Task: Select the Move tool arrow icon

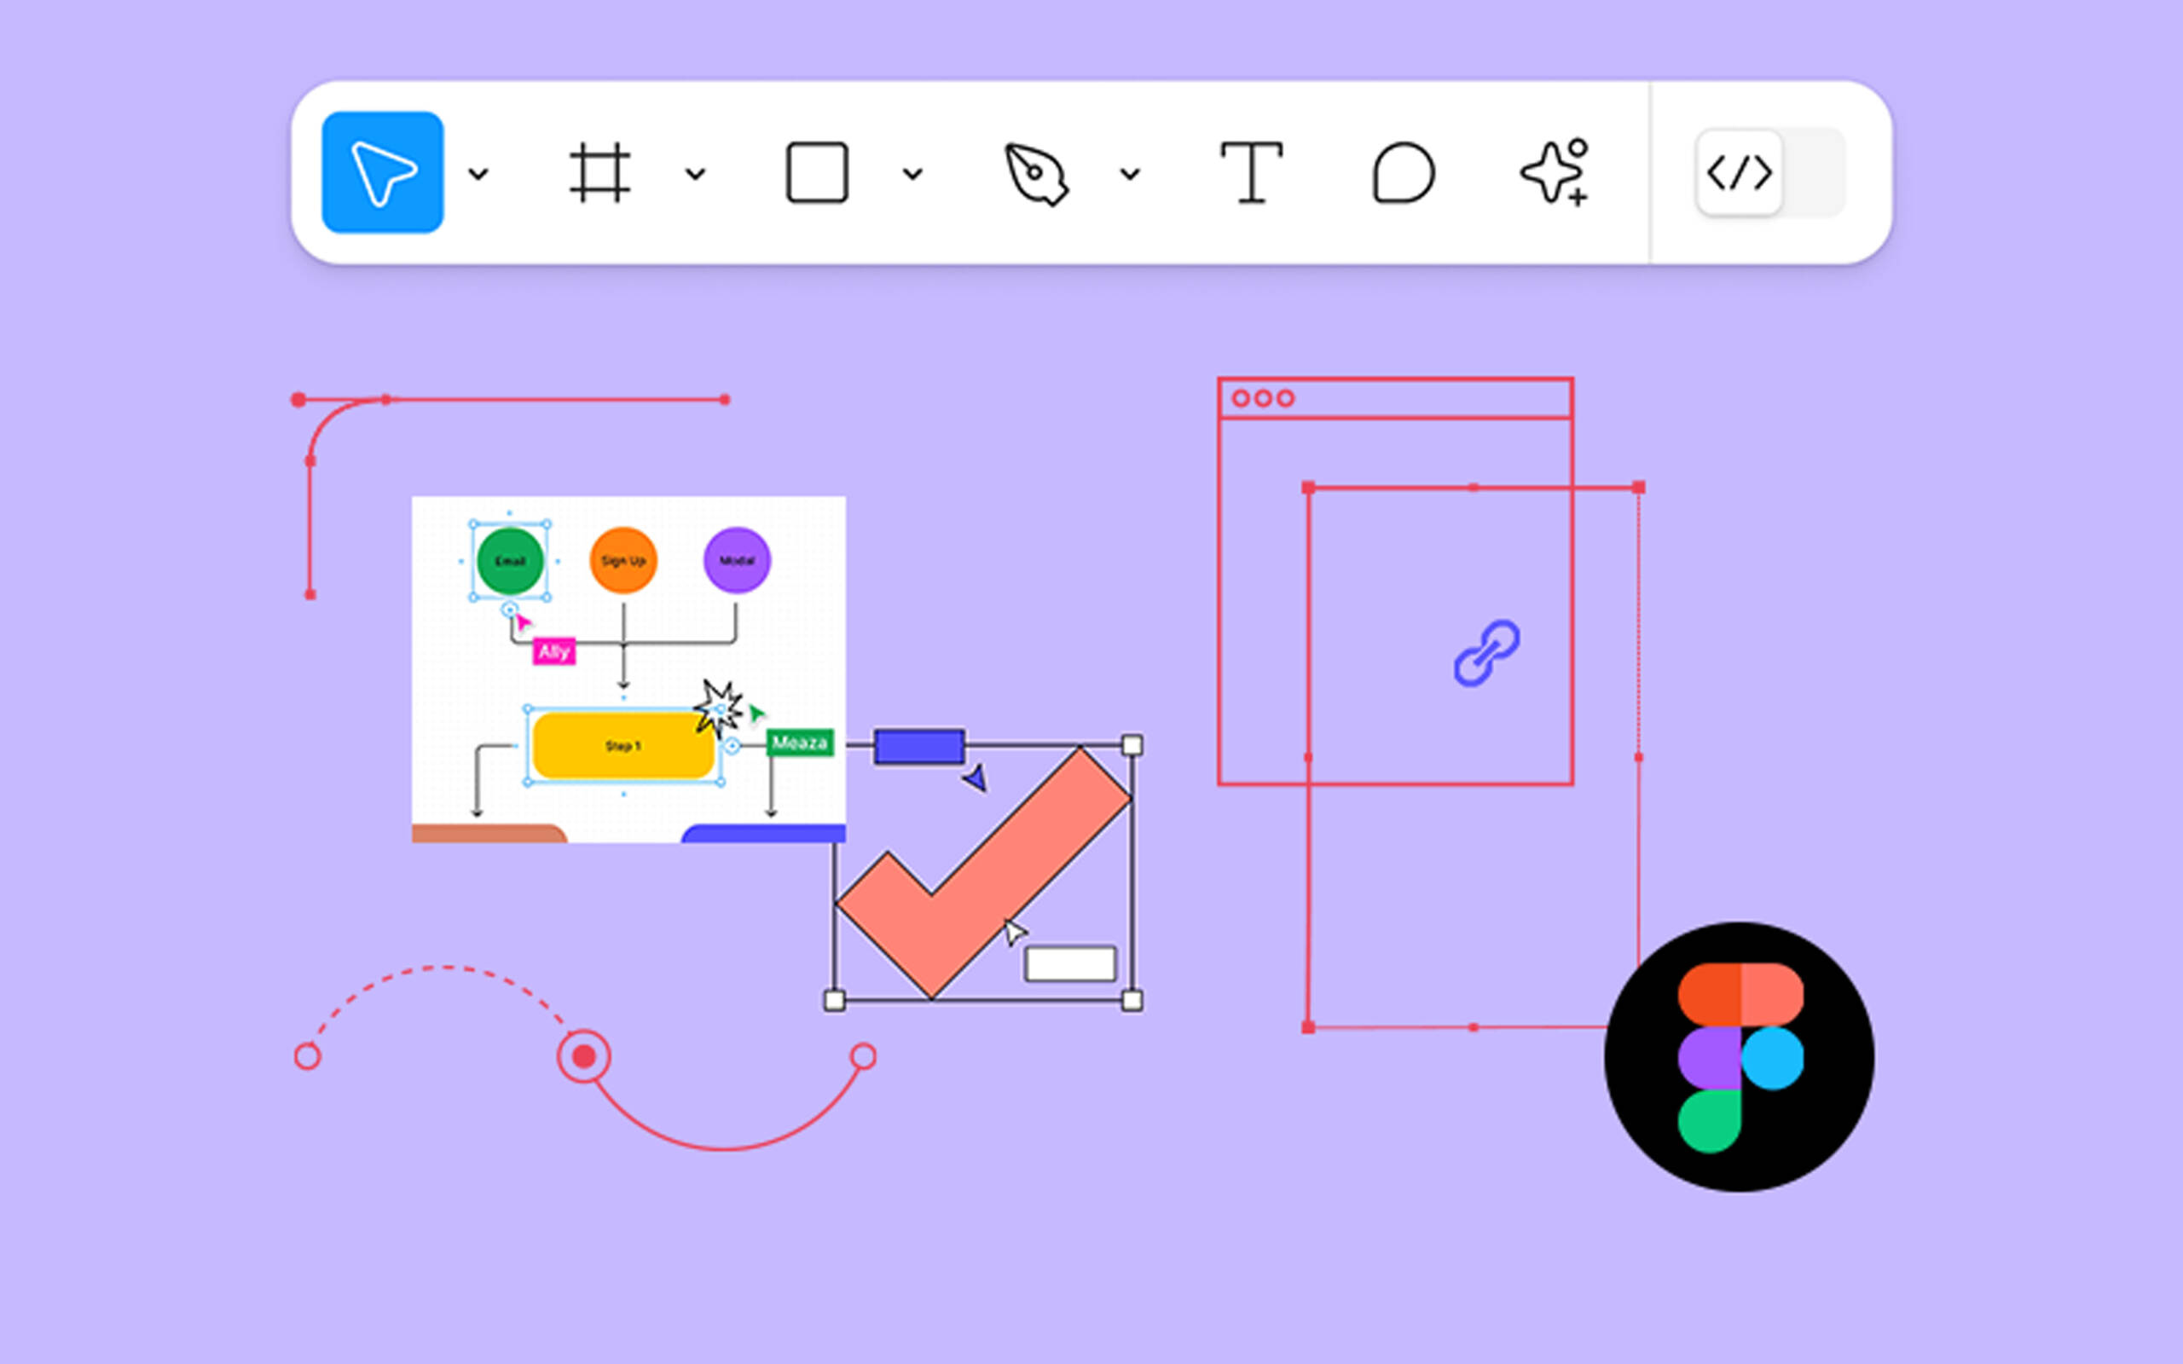Action: [x=383, y=172]
